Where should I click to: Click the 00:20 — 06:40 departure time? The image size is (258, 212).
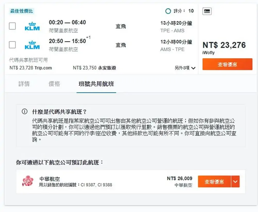(x=67, y=22)
